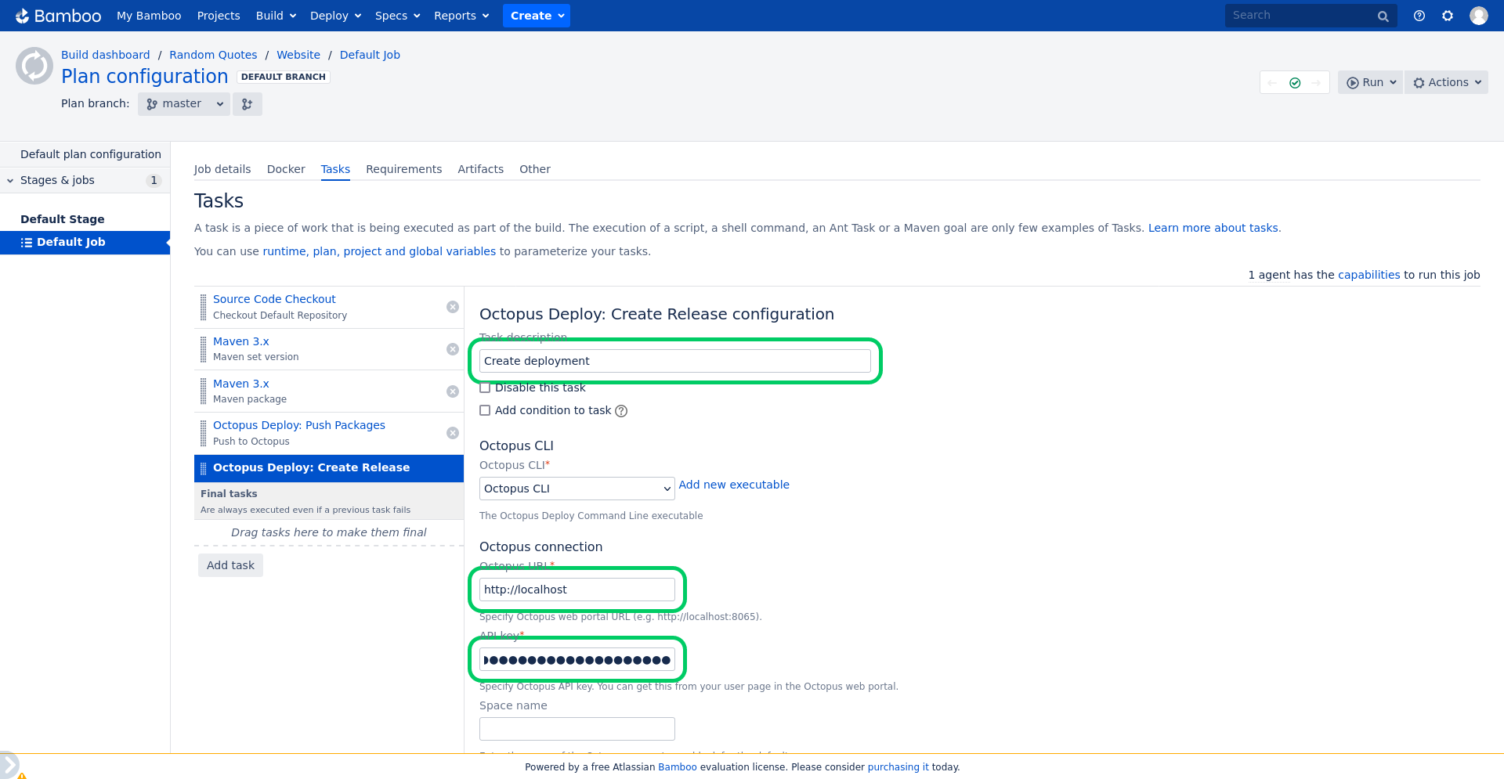Open the Deploy menu dropdown

tap(335, 16)
